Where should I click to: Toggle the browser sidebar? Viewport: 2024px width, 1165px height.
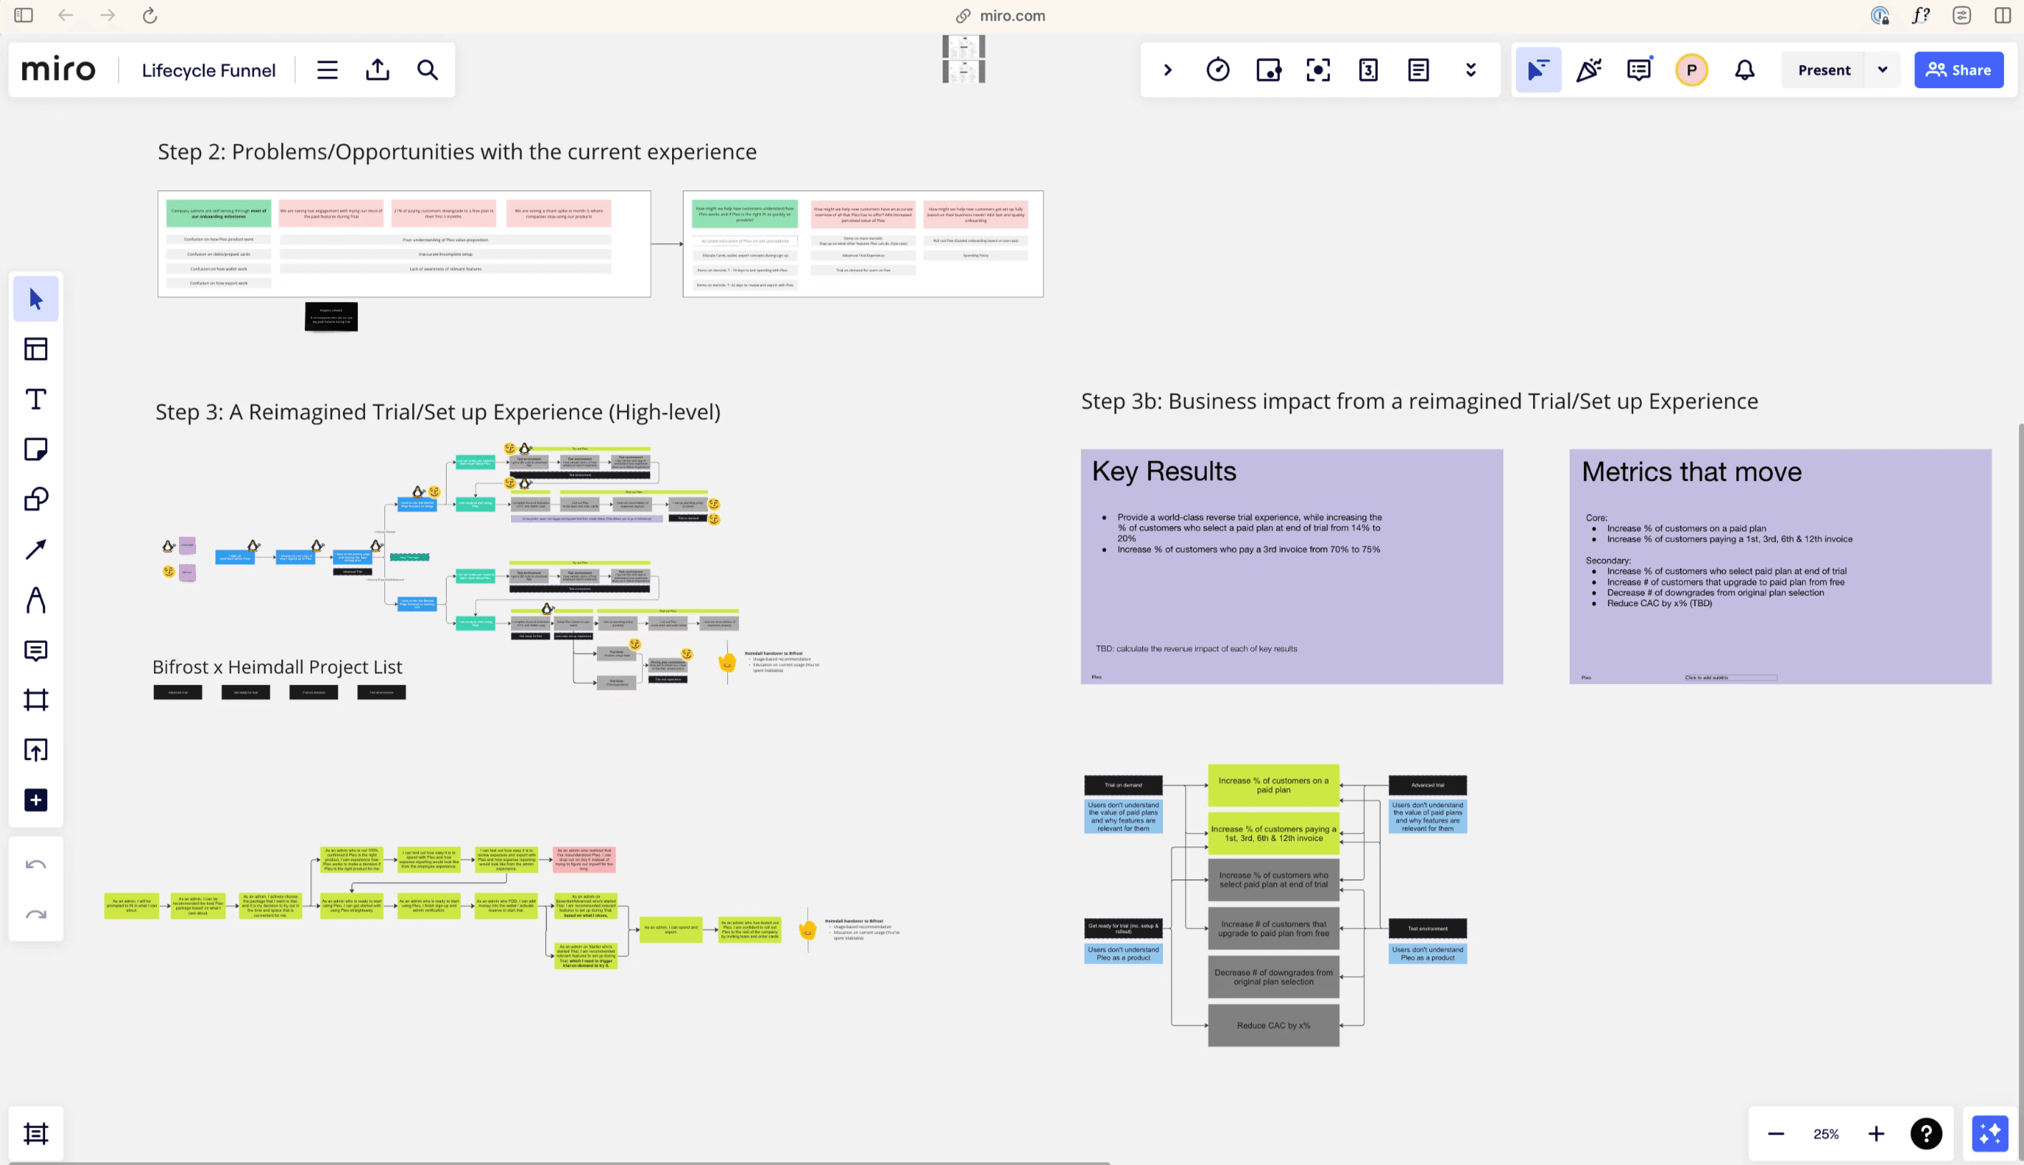coord(24,15)
